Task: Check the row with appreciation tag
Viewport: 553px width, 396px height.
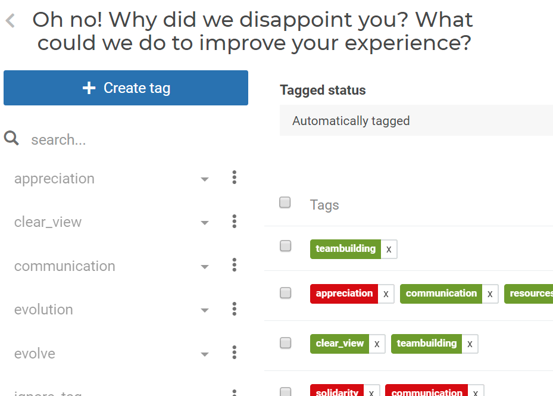Action: coord(285,292)
